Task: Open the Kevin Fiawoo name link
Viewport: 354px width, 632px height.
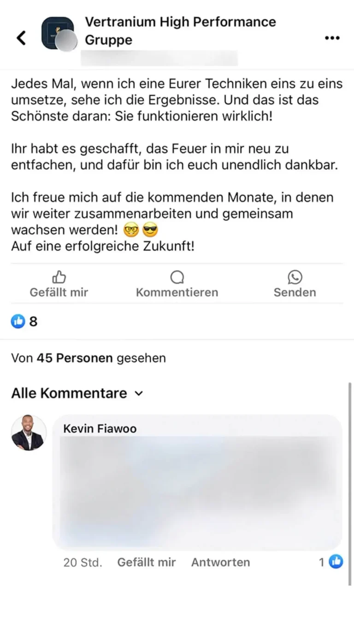Action: (x=100, y=429)
